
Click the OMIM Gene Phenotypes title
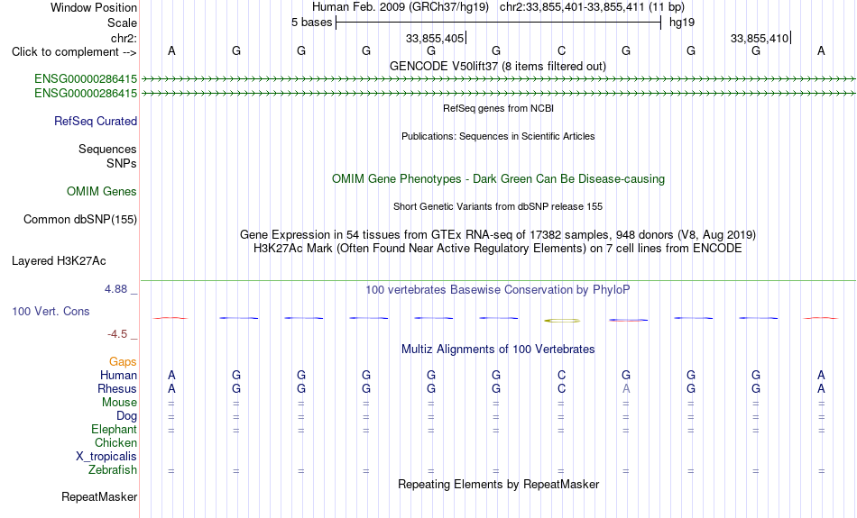(x=498, y=179)
